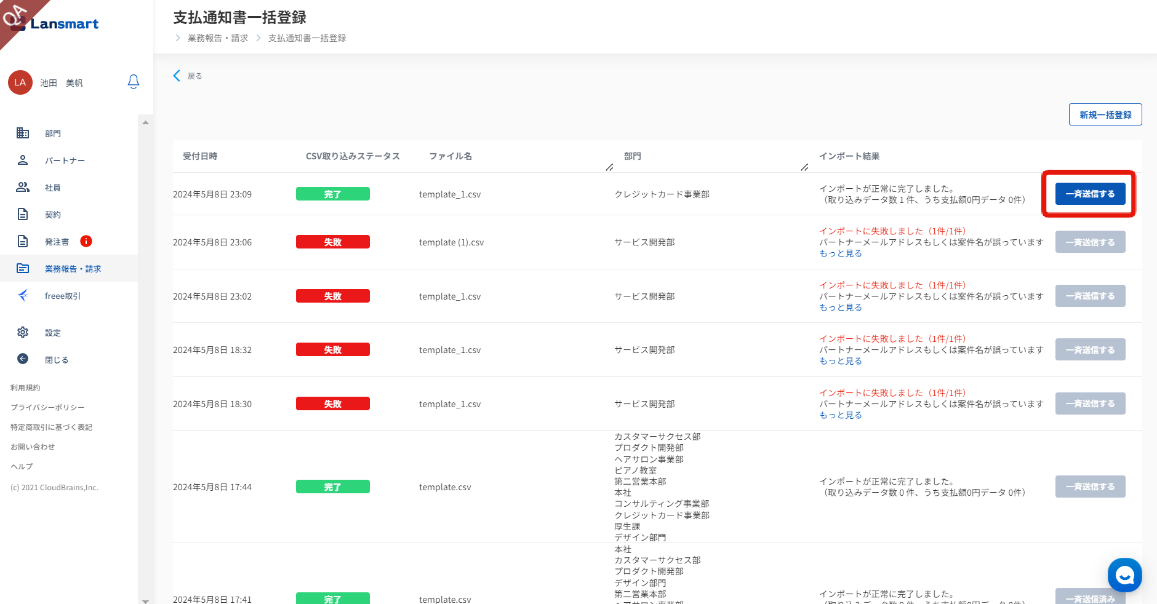The image size is (1157, 604).
Task: Open 契約 in the sidebar menu
Action: 53,215
